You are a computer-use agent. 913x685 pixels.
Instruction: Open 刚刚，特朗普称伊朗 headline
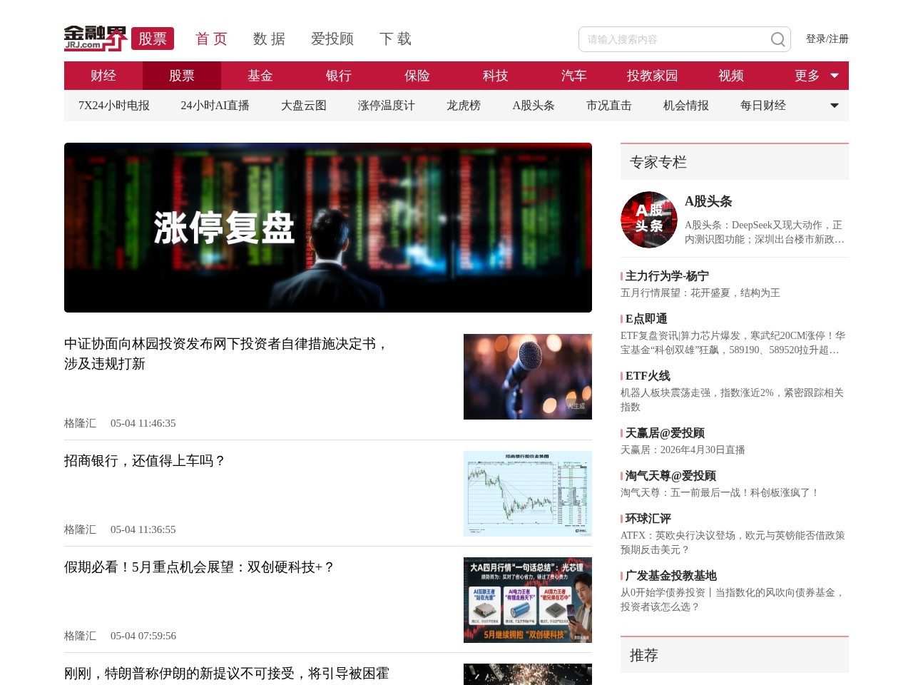227,674
